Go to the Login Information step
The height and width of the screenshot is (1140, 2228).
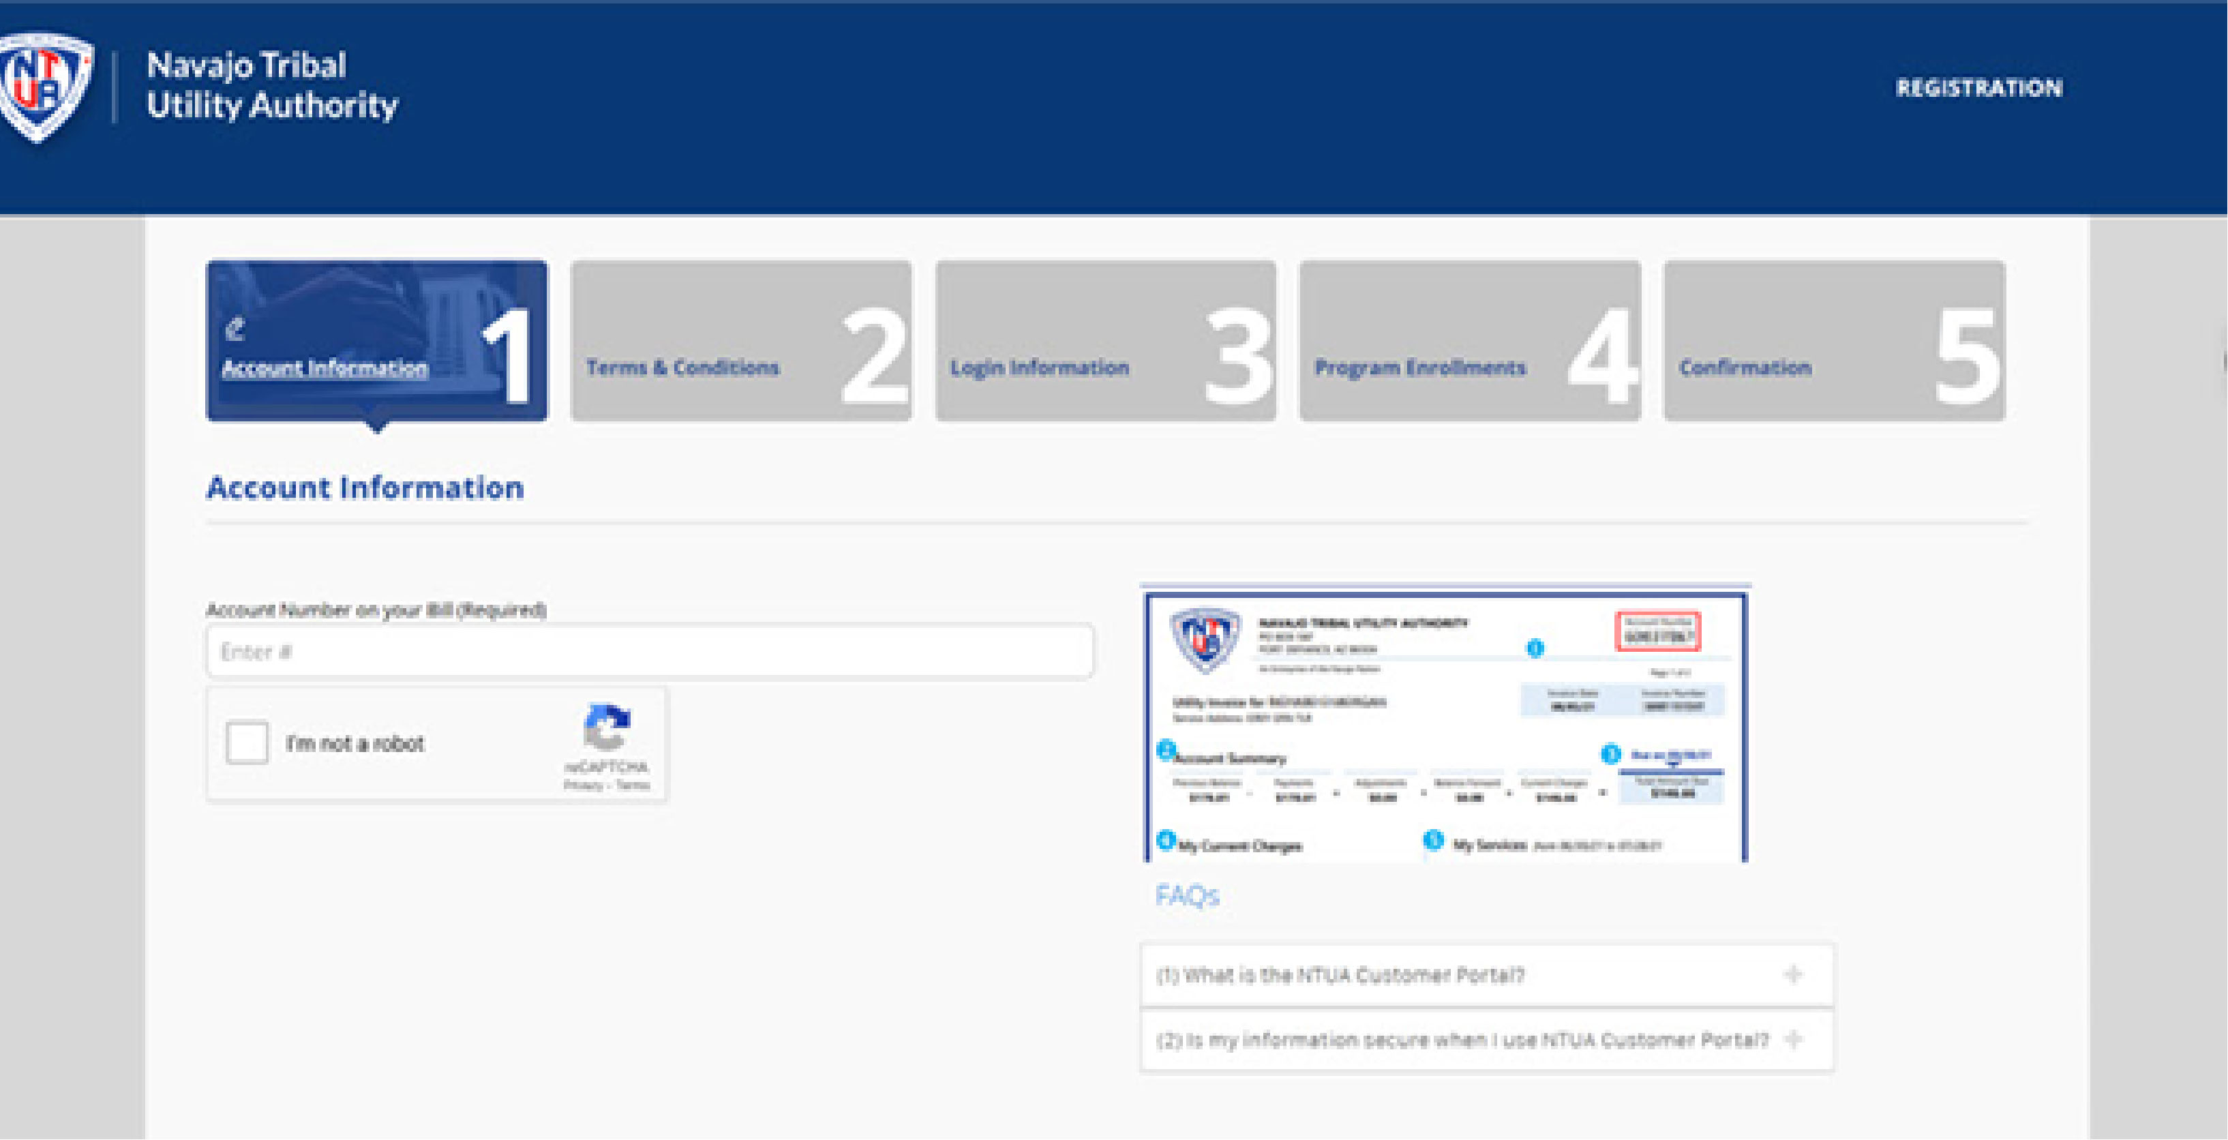[x=1040, y=367]
